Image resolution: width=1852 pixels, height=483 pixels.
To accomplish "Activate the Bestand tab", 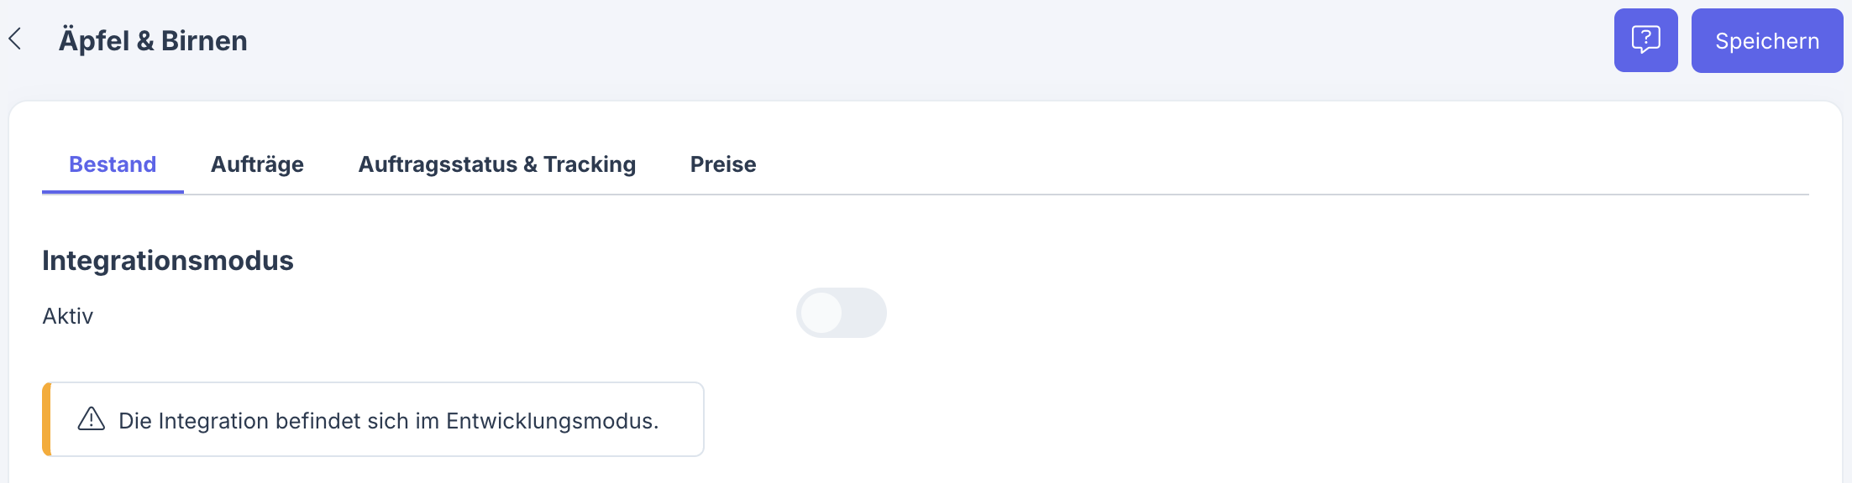I will tap(113, 164).
